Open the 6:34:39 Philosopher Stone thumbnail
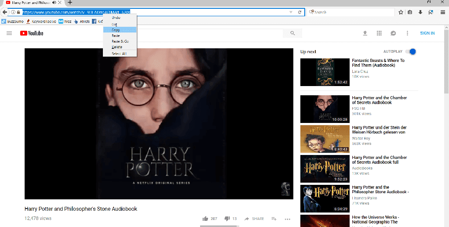This screenshot has width=449, height=227. [325, 199]
